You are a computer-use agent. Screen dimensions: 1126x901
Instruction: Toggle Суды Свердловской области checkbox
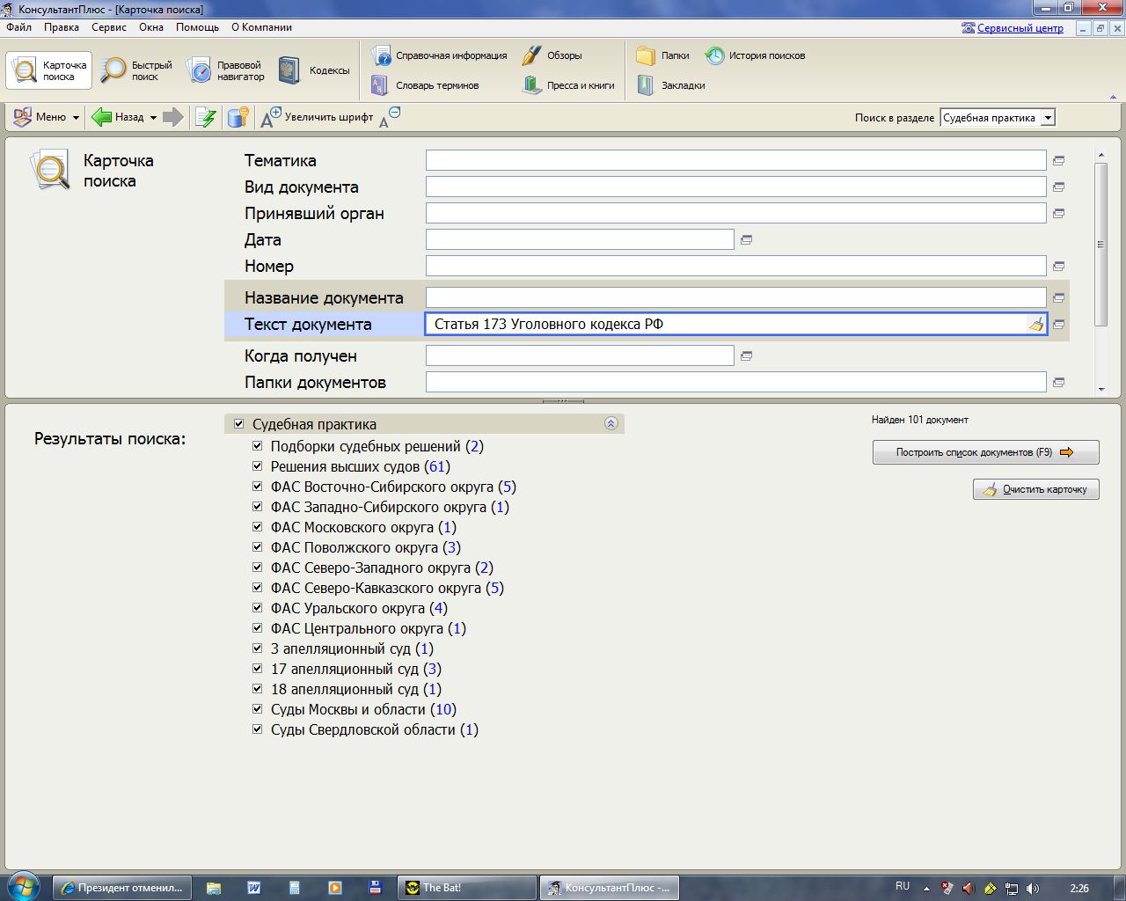pyautogui.click(x=257, y=729)
